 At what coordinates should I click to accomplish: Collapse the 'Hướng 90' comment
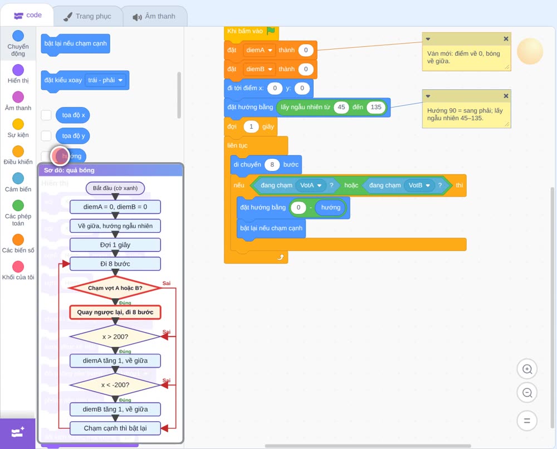pos(428,96)
